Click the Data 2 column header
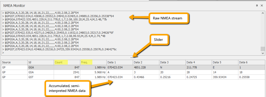Viewport: 266px width, 97px height. [x=146, y=62]
